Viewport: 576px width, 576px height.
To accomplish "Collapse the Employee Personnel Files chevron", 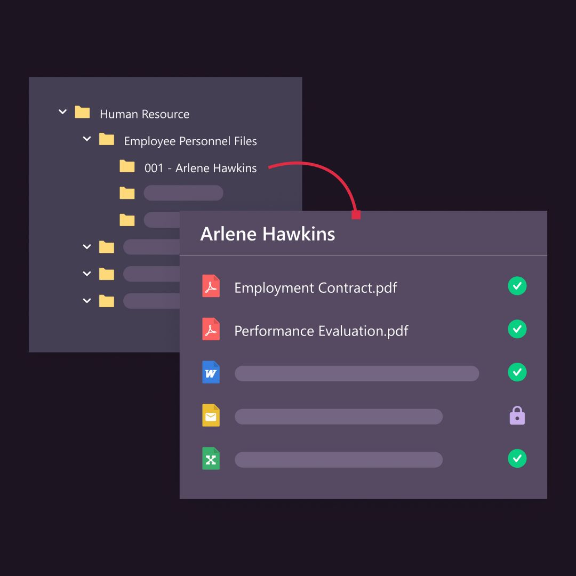I will (x=87, y=139).
